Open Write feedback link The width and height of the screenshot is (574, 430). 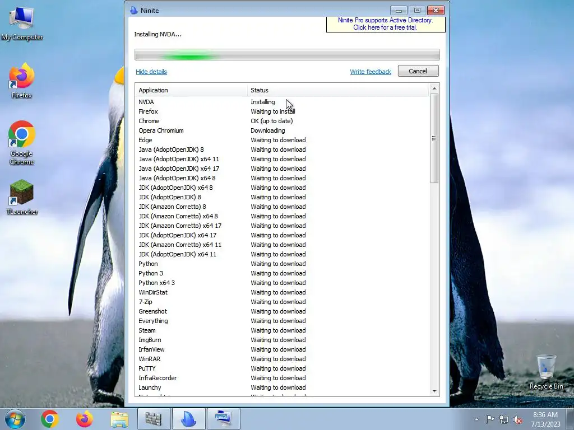click(x=371, y=72)
